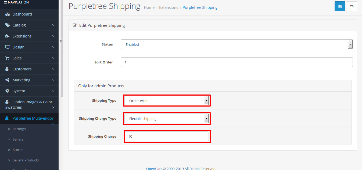Click the blue Save floppy-disk button
Screen dimensions: 362x170
[340, 6]
